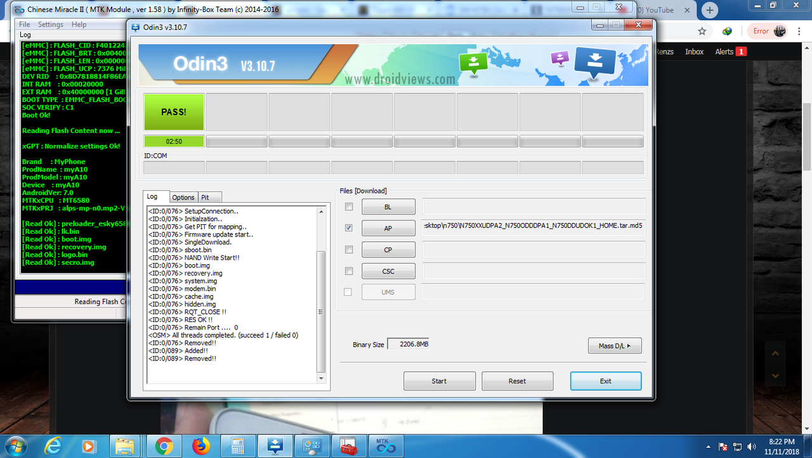Click the Exit button in Odin3
The height and width of the screenshot is (458, 812).
[x=606, y=381]
